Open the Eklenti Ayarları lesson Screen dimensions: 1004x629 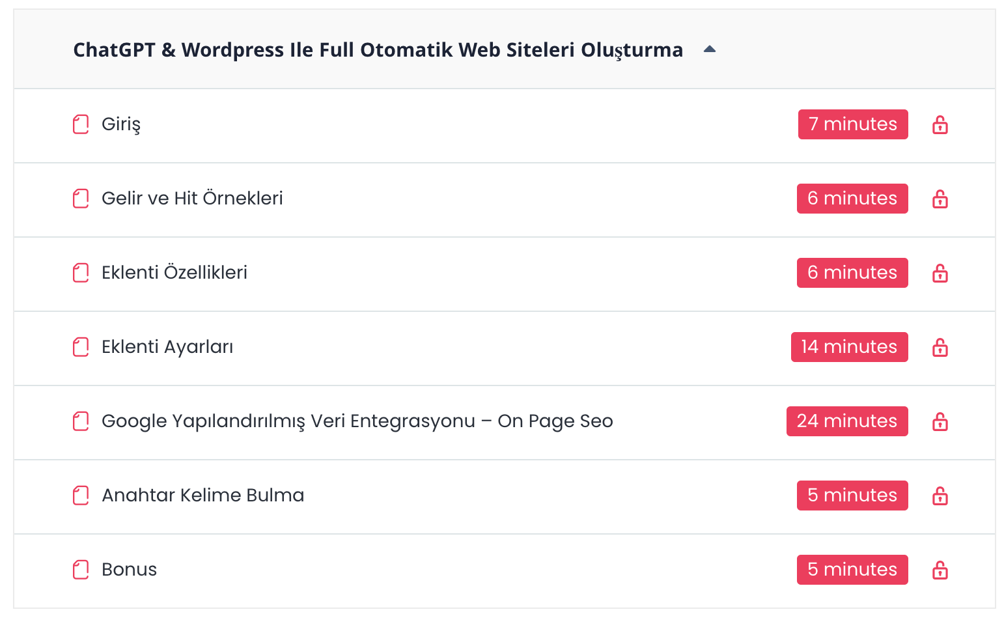167,347
